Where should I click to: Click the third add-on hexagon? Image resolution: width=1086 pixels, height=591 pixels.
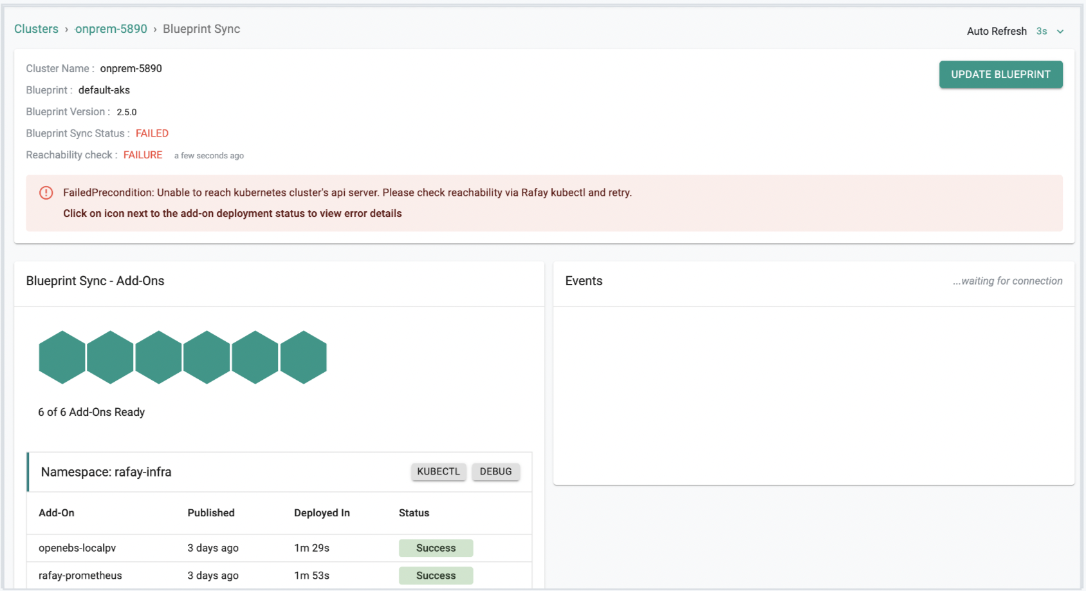(x=158, y=357)
